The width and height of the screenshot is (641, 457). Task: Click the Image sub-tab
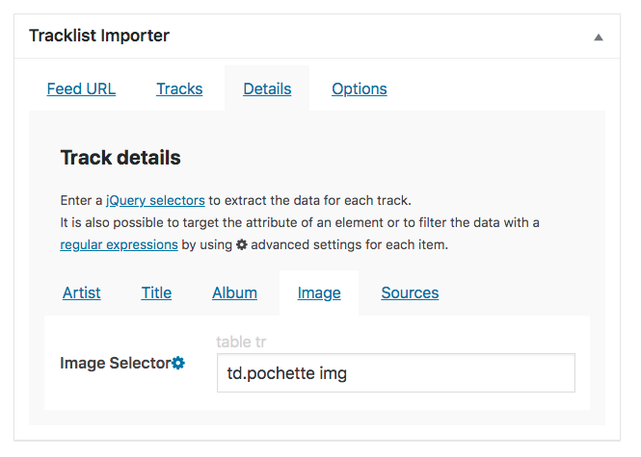click(x=319, y=292)
